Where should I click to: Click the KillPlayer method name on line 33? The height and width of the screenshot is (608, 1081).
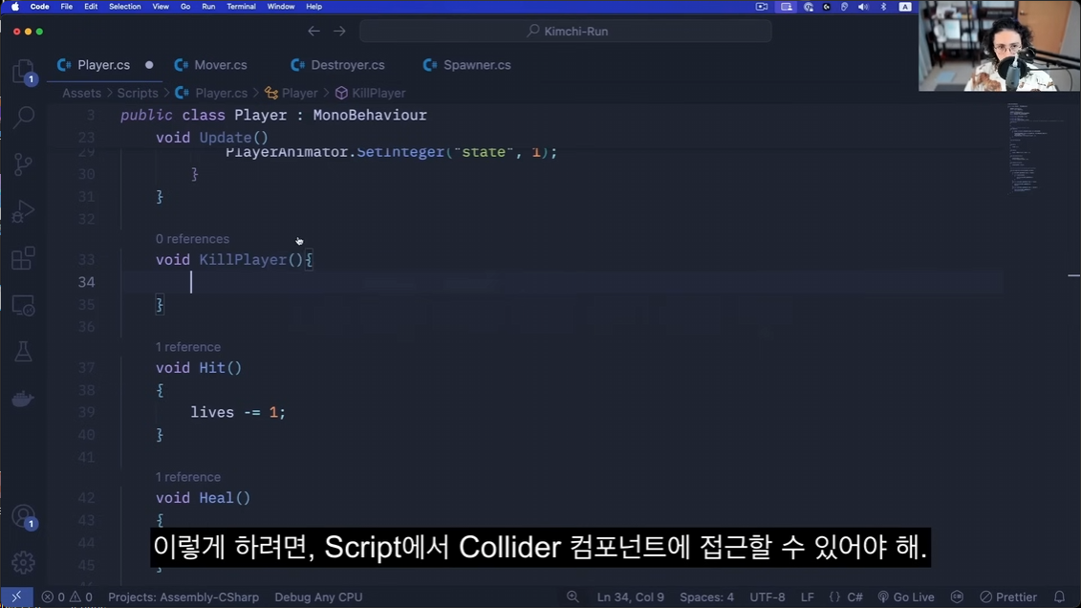click(243, 260)
